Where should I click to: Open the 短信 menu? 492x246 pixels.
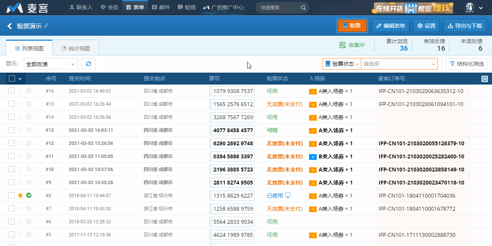pyautogui.click(x=187, y=7)
